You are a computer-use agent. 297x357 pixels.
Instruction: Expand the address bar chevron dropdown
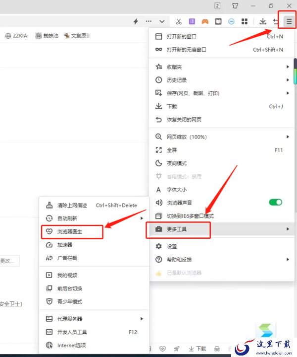click(162, 22)
